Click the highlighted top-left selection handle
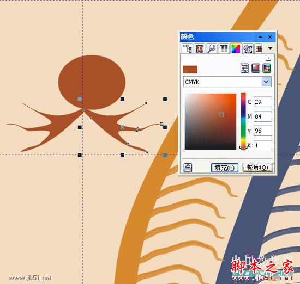The image size is (300, 284). [80, 99]
